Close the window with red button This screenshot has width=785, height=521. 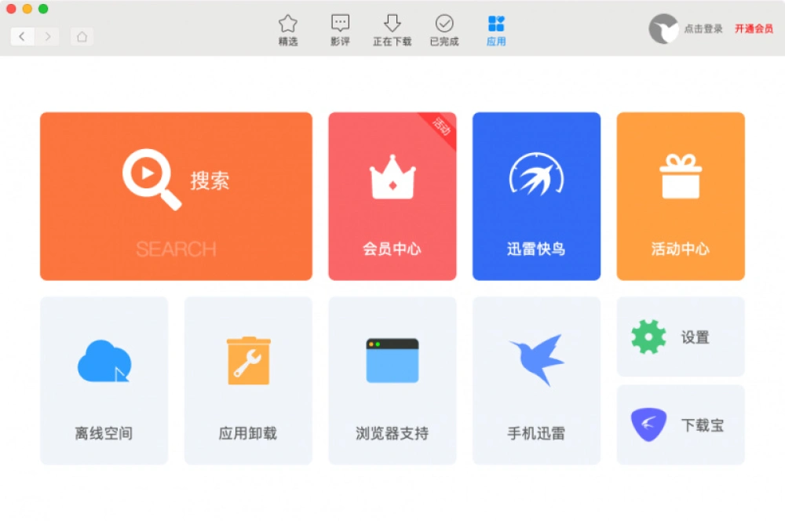point(11,9)
